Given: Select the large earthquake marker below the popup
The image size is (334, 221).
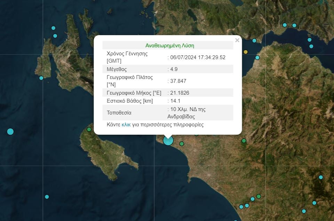Looking at the screenshot, I should click(x=168, y=141).
